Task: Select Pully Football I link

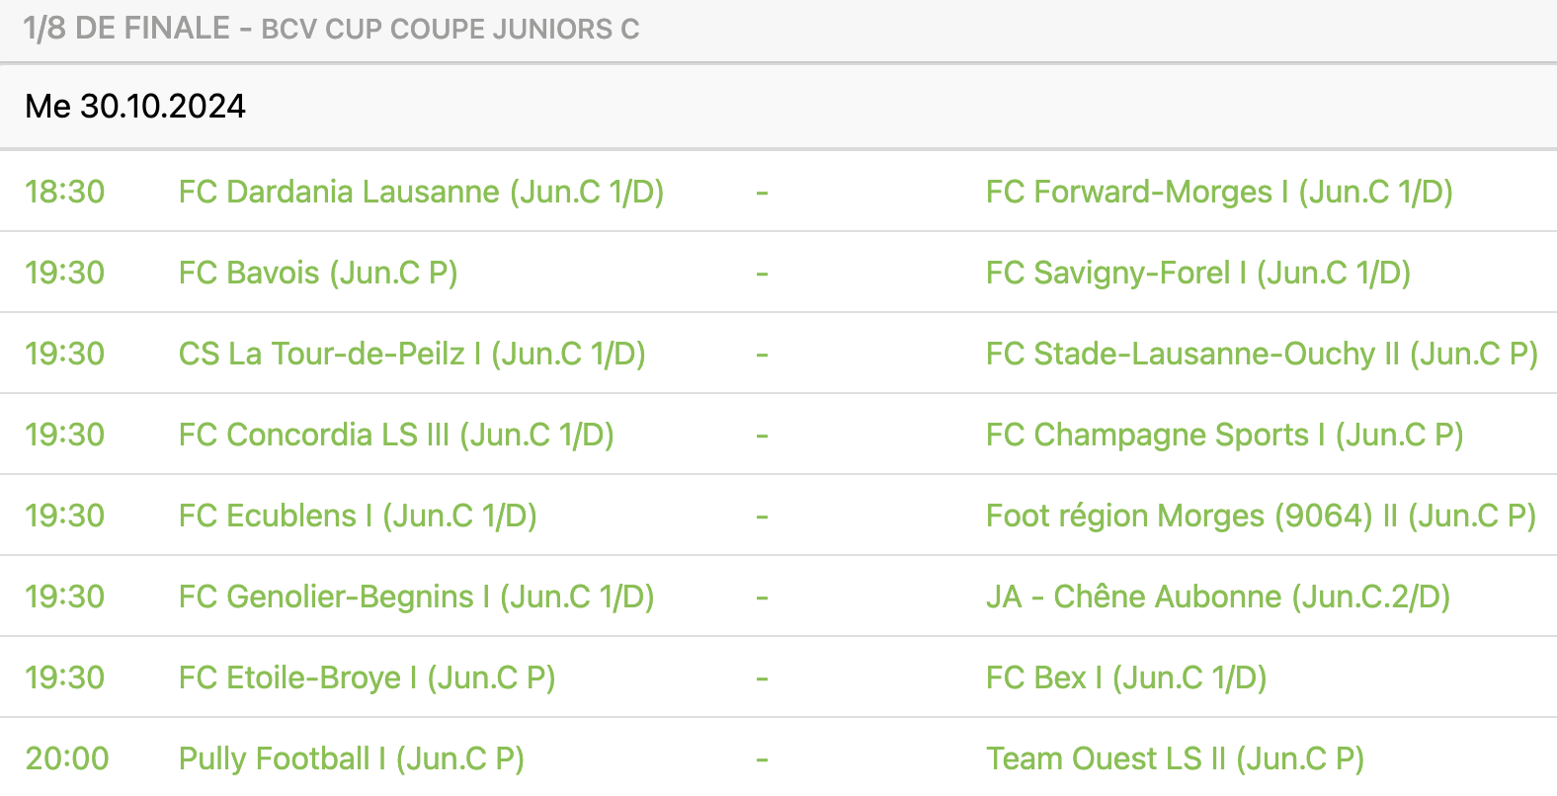Action: click(x=351, y=758)
